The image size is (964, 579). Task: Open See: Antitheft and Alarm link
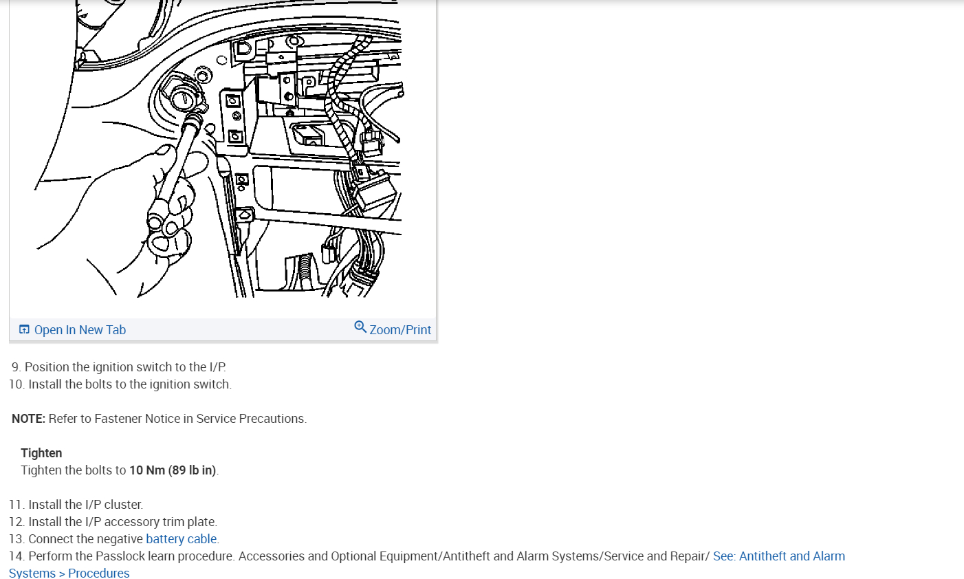pyautogui.click(x=779, y=556)
